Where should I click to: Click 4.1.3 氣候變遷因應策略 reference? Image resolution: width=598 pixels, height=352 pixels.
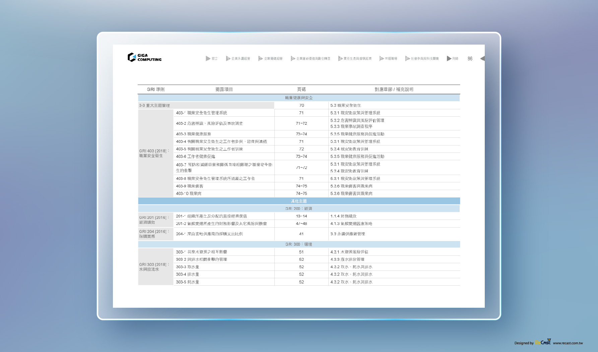point(351,223)
